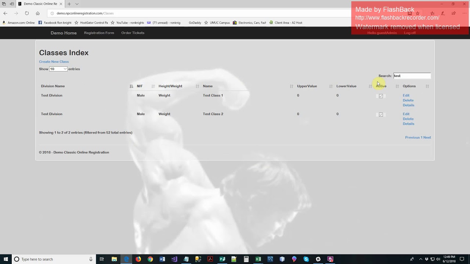Click Test Class 1 name cell

(x=213, y=95)
